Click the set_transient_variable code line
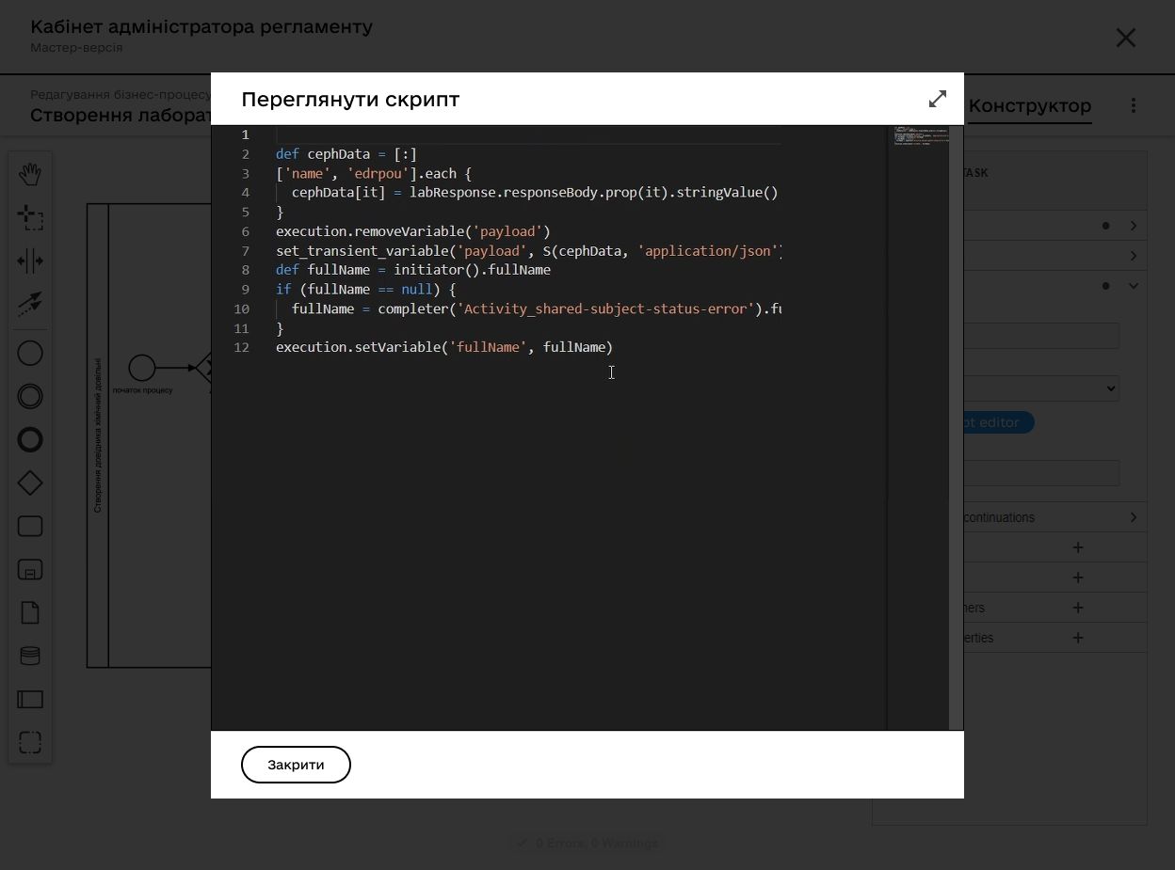Screen dimensions: 1175x870 click(528, 251)
